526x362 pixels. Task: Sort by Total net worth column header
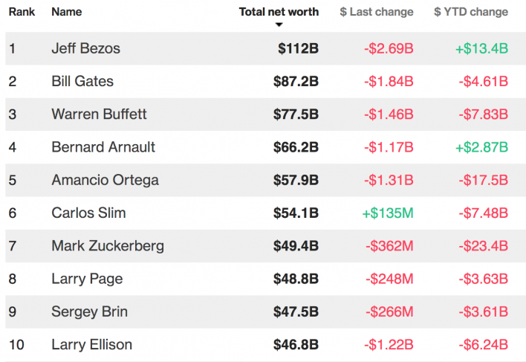point(279,12)
